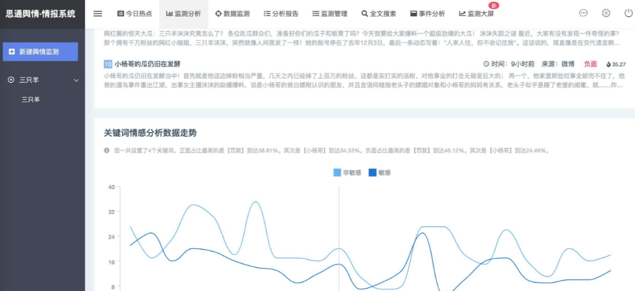The width and height of the screenshot is (635, 291).
Task: Toggle the 敏感 legend series
Action: 379,173
